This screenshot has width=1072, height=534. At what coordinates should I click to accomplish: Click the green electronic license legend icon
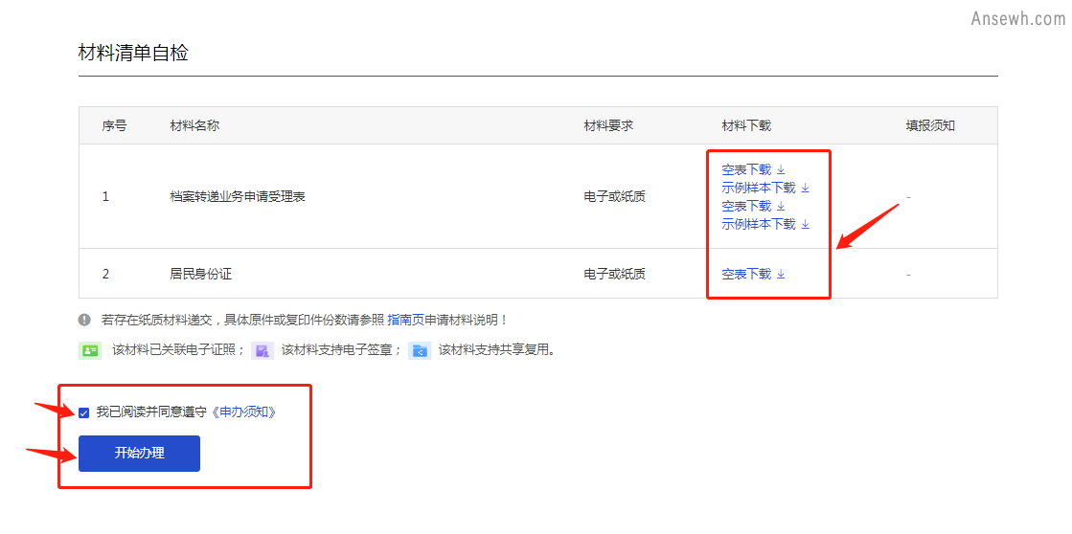point(89,350)
